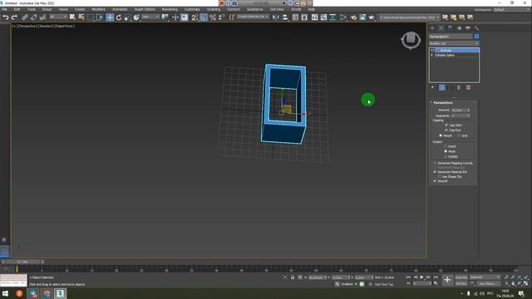Screen dimensions: 532x299
Task: Activate the Select and Rotate tool
Action: coord(118,17)
